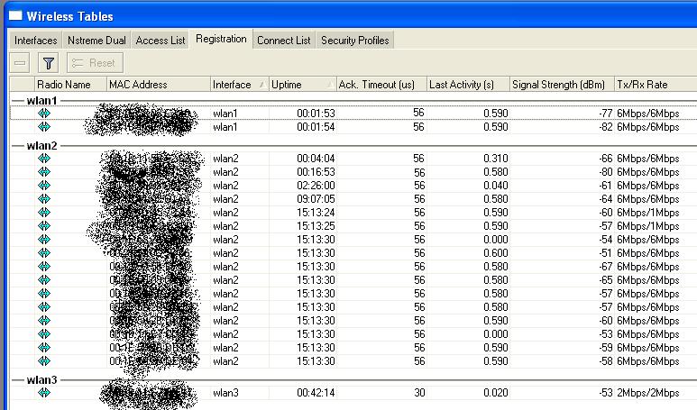
Task: Select the Registration tab
Action: pyautogui.click(x=221, y=39)
